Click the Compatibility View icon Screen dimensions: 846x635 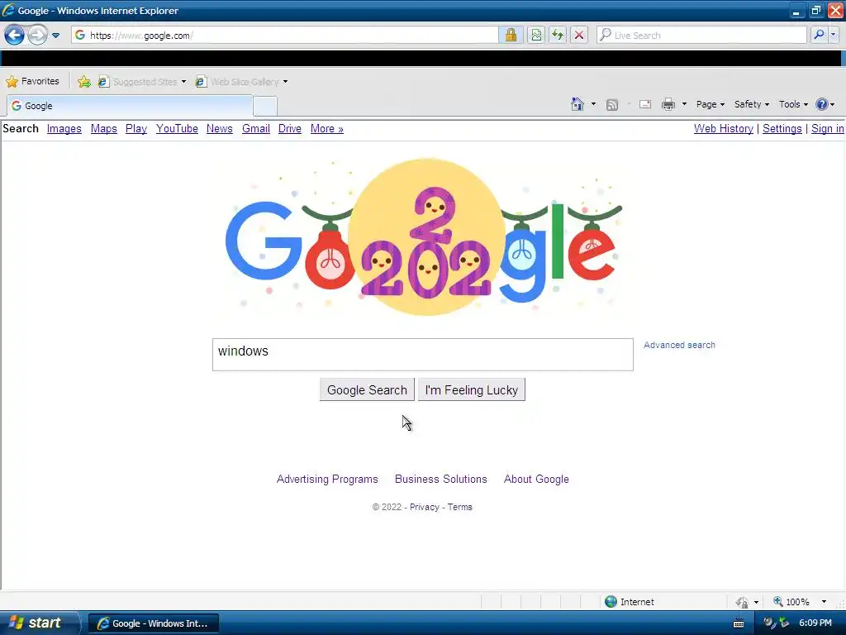coord(535,35)
